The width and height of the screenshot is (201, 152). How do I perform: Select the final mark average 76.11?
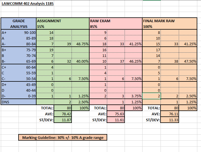(x=169, y=114)
